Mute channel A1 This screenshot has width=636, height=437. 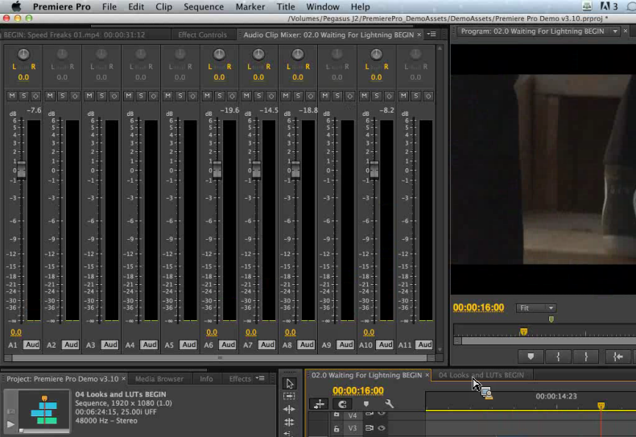click(12, 96)
